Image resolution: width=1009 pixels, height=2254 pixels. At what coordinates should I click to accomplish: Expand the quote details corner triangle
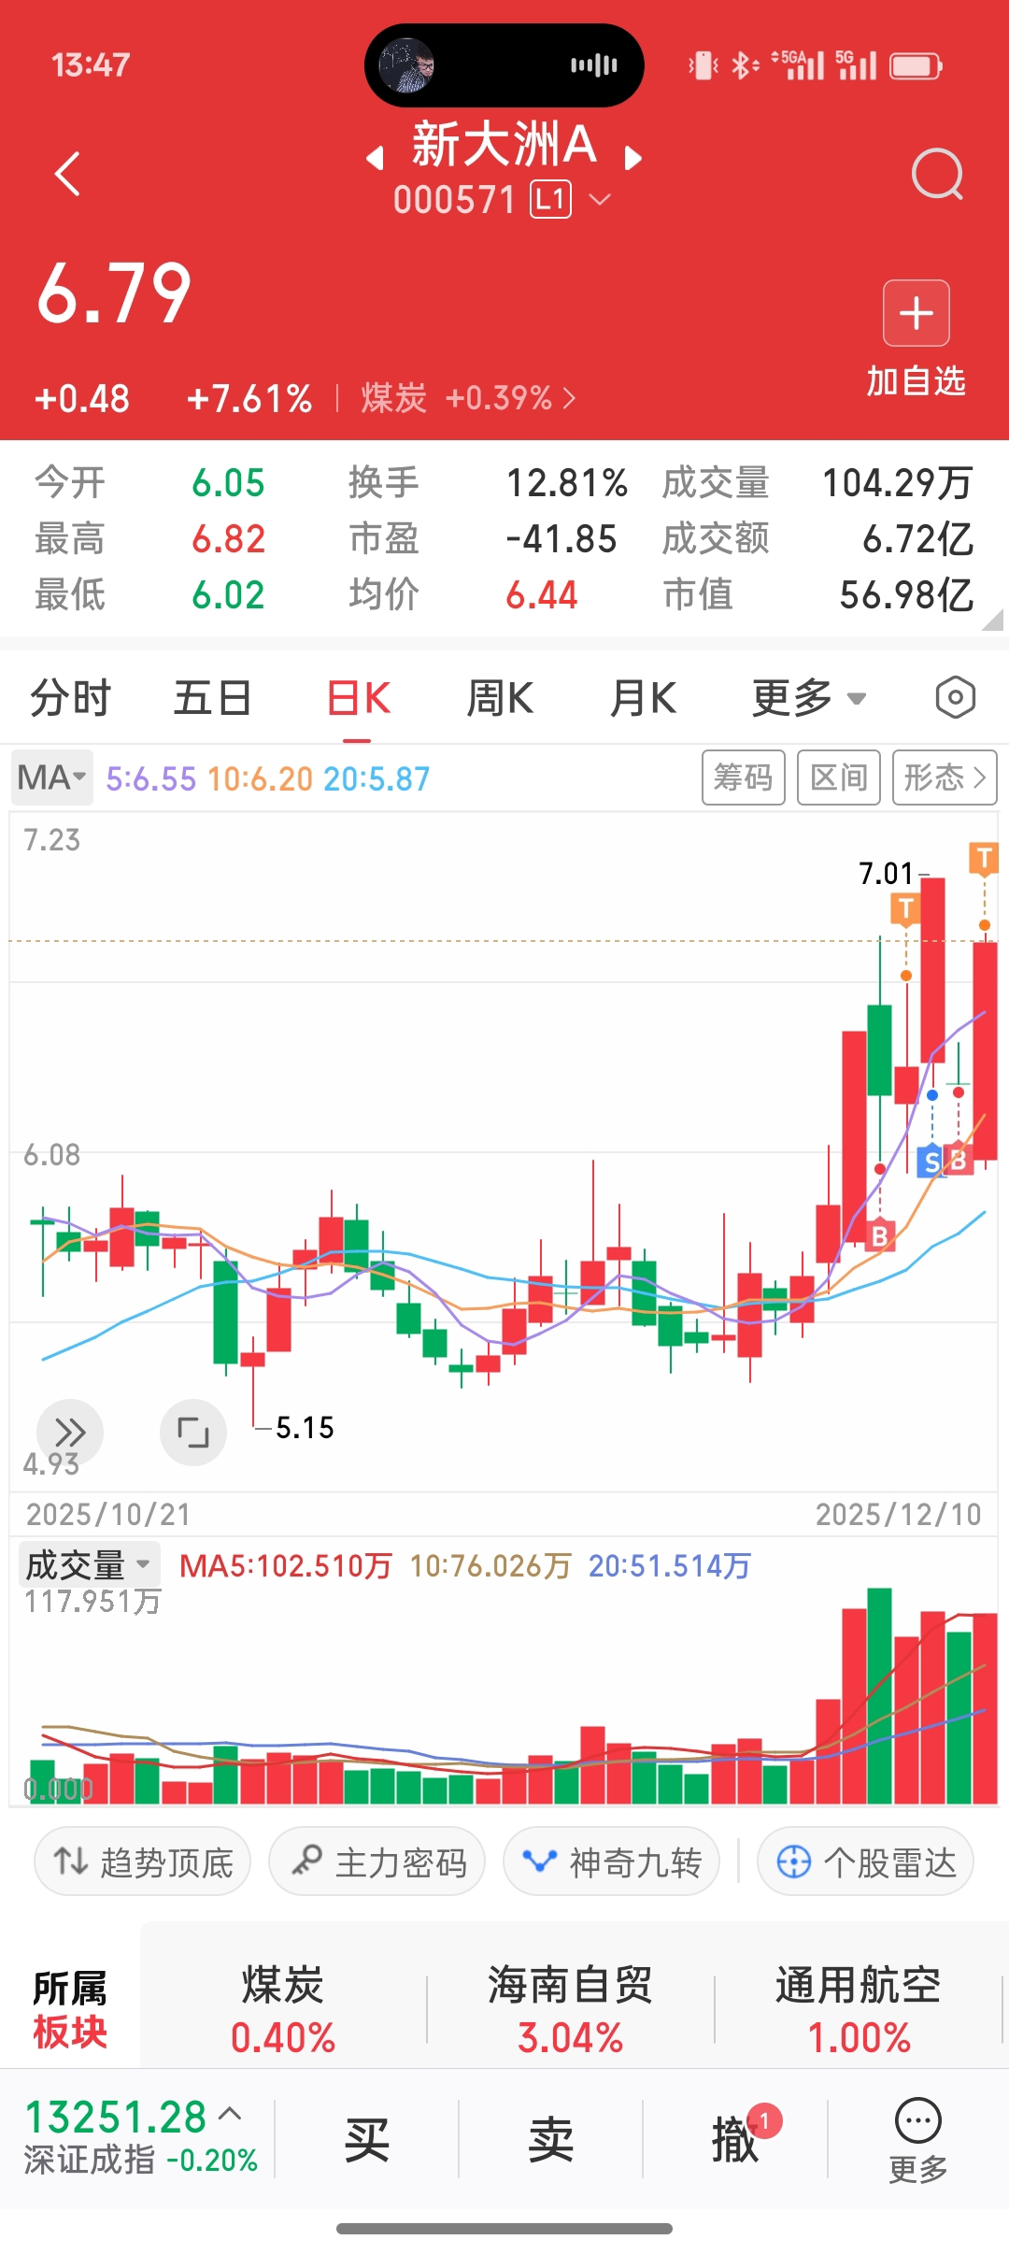pyautogui.click(x=993, y=620)
